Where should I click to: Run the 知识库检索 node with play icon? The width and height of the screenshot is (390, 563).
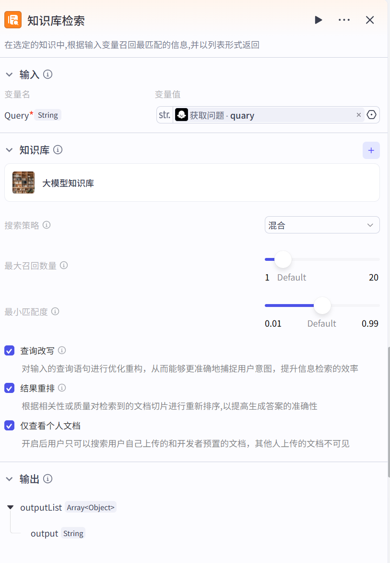click(318, 20)
